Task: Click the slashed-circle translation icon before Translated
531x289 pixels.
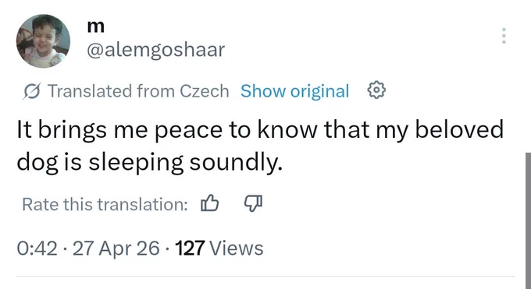Action: (32, 91)
